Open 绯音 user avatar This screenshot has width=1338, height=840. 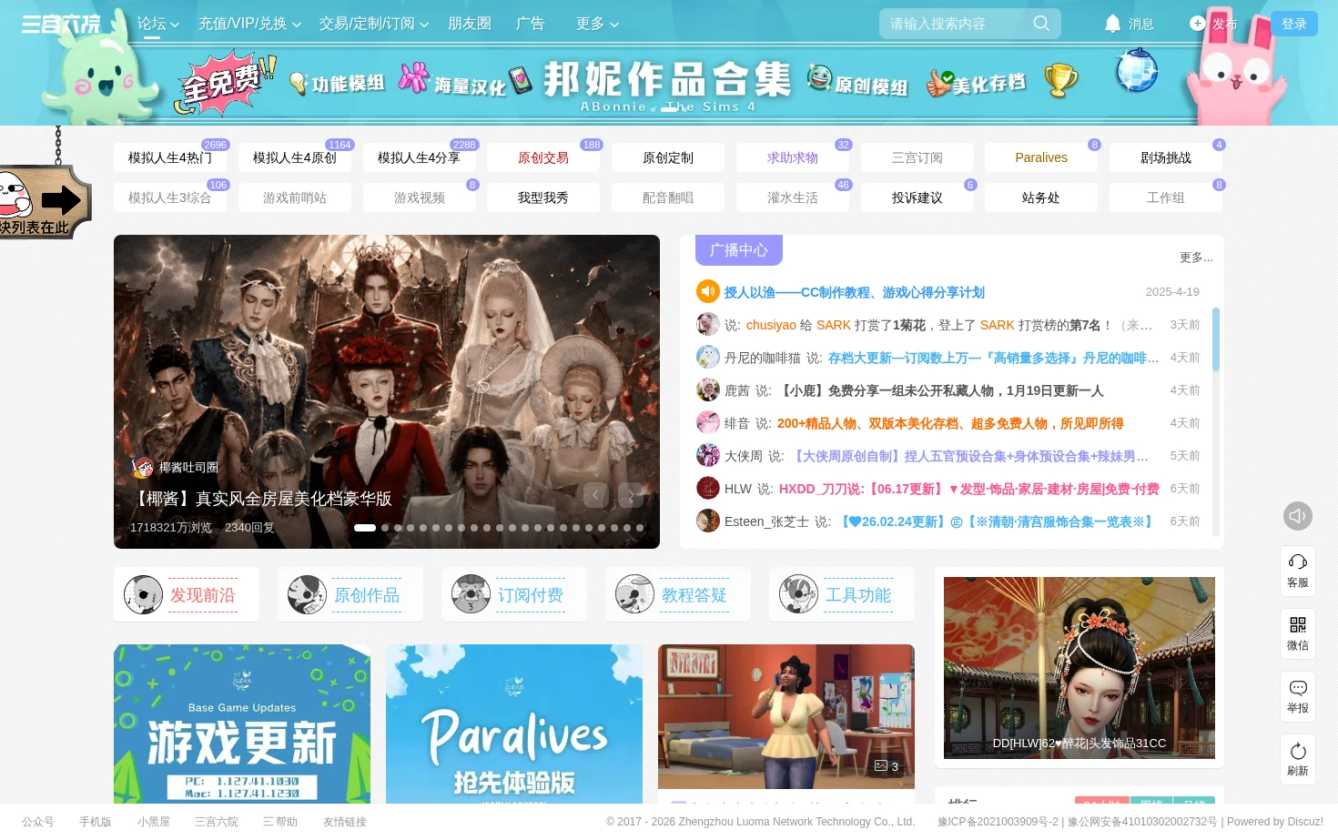pos(708,422)
